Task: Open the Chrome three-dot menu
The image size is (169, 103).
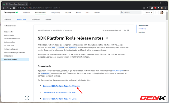Action: (x=166, y=8)
